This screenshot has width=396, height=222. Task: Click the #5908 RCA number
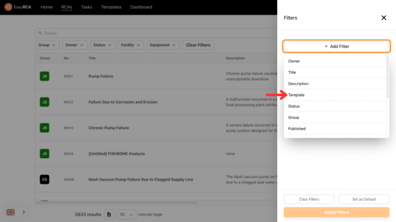(x=69, y=180)
